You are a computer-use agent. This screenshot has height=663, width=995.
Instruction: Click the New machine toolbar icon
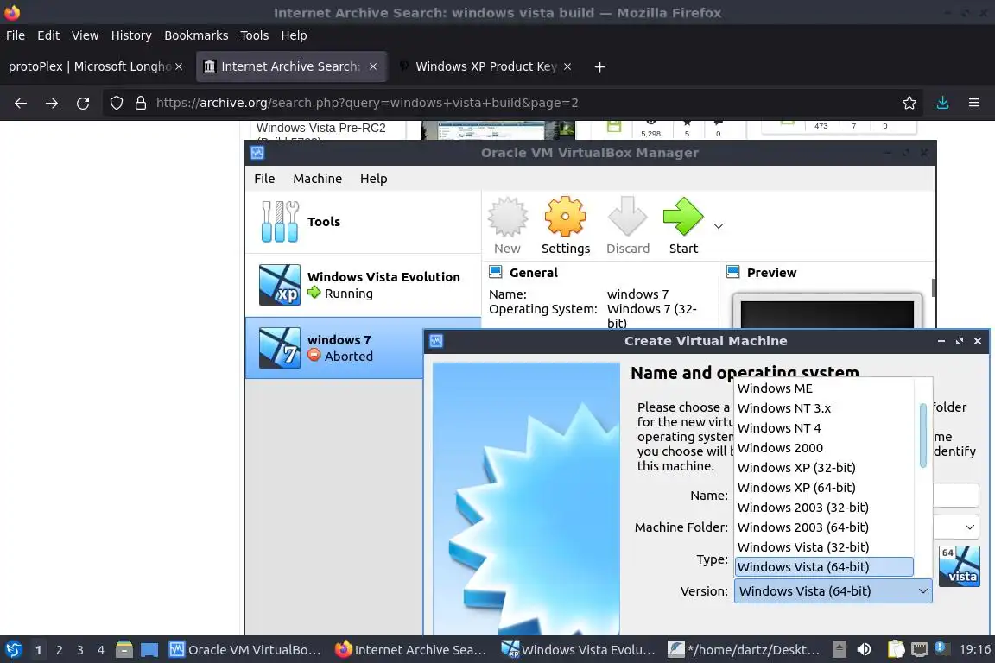coord(507,226)
